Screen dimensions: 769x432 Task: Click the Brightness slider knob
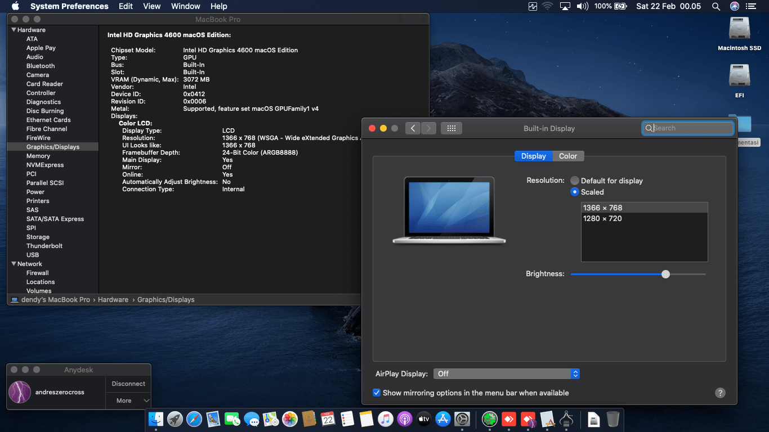pos(666,274)
